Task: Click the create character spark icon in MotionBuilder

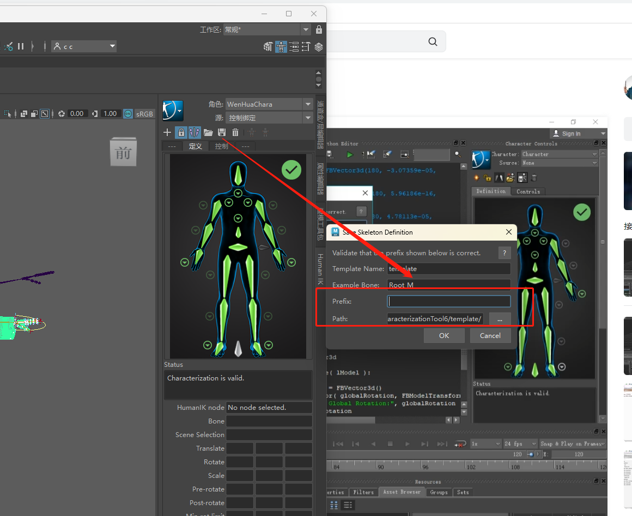Action: pyautogui.click(x=476, y=177)
